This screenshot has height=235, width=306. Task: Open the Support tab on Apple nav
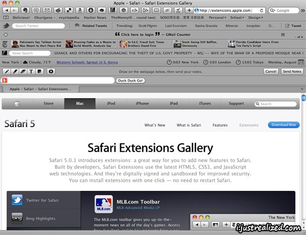click(x=236, y=104)
